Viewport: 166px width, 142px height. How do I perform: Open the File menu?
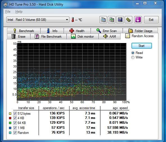tap(8, 12)
